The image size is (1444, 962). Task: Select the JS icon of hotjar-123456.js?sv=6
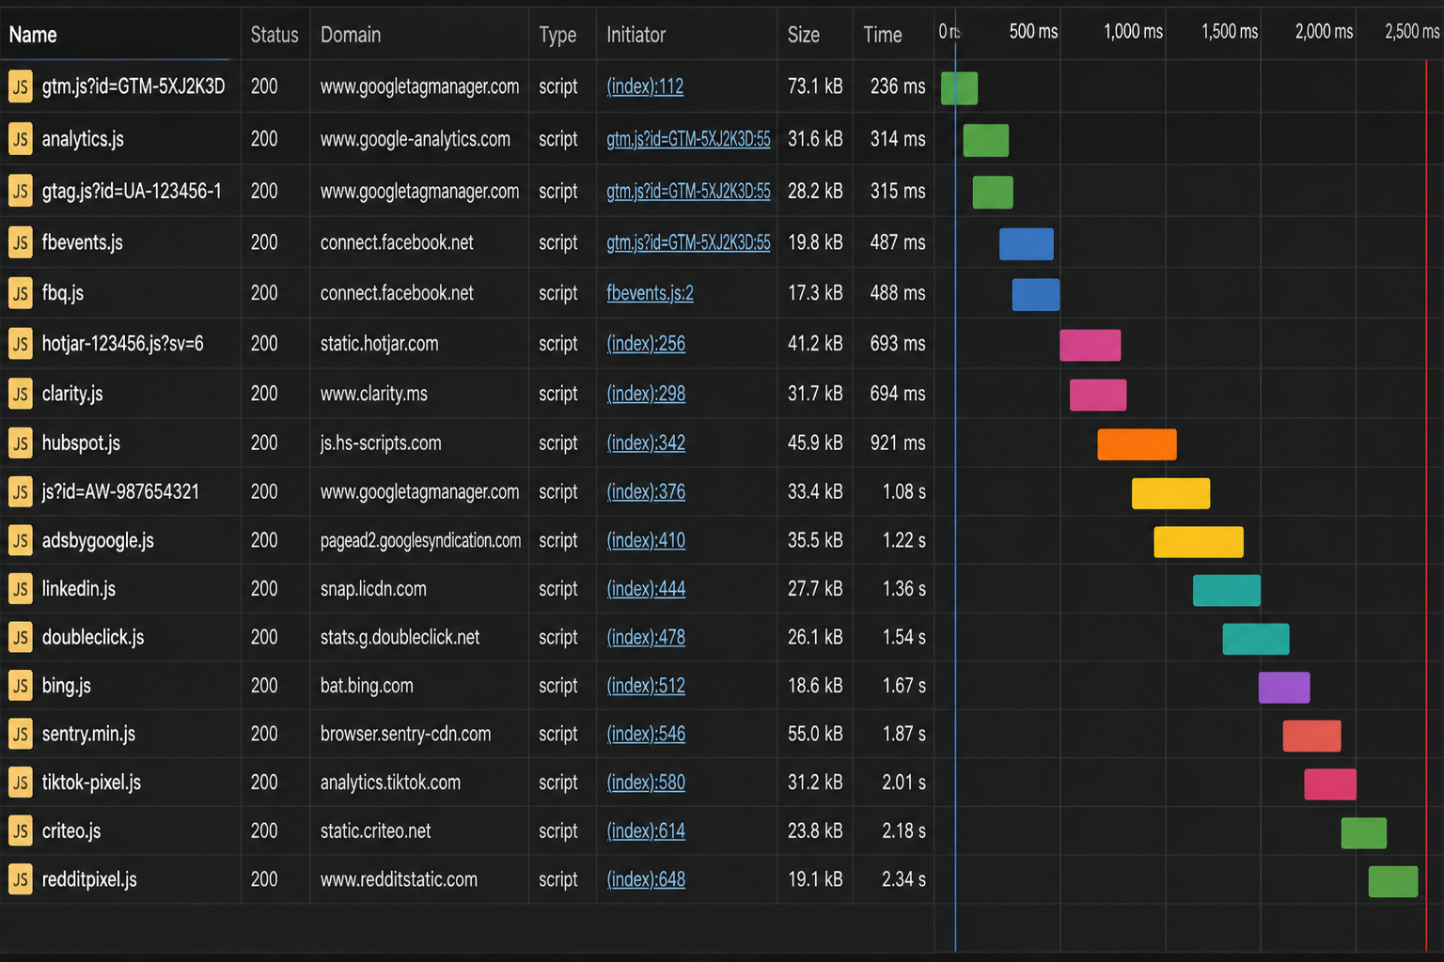[20, 344]
